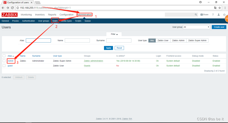
Task: Click the browser address bar URL
Action: tap(45, 8)
